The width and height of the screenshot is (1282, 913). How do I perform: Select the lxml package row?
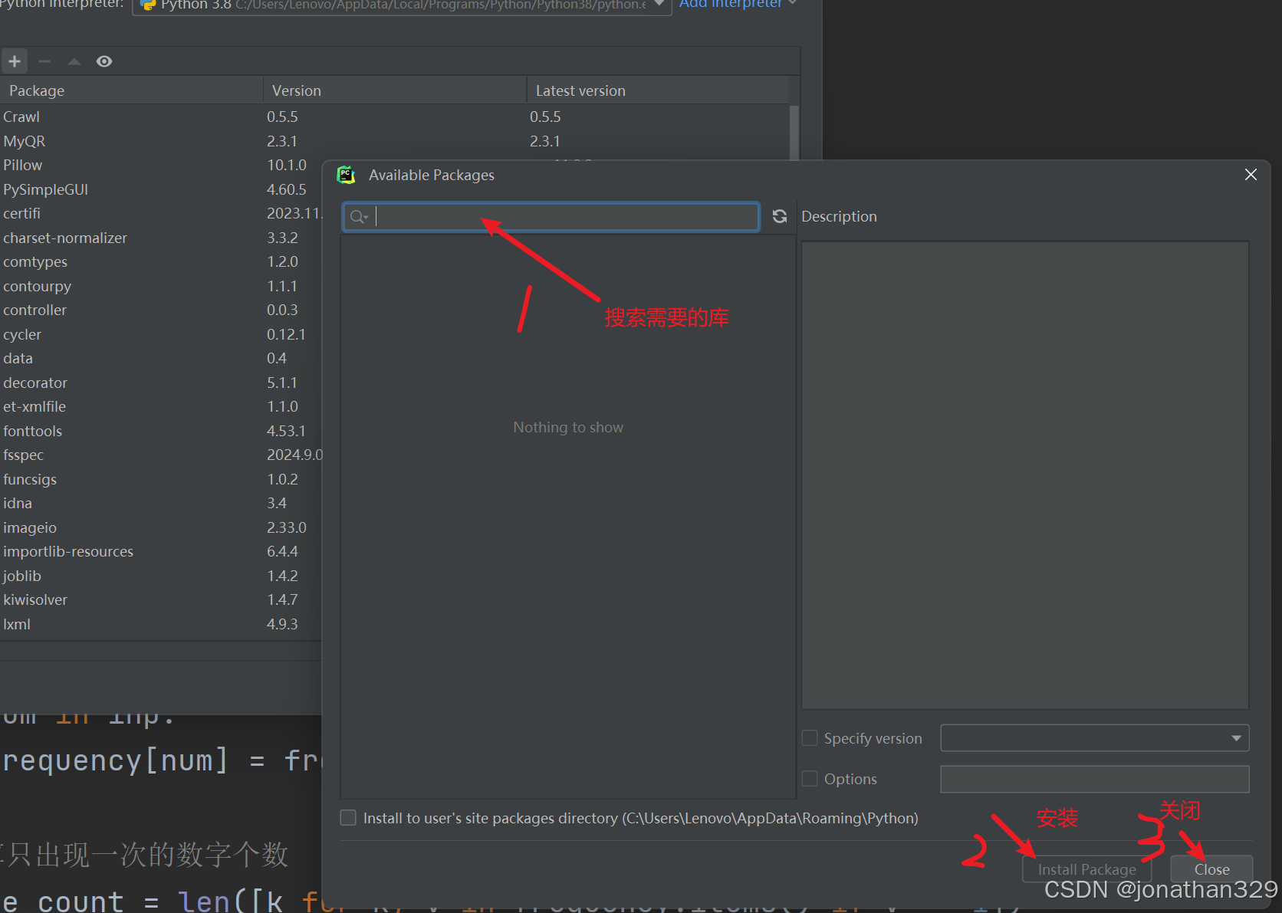click(x=161, y=624)
